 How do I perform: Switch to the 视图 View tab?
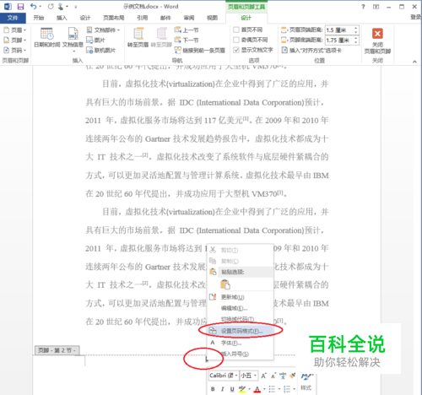pyautogui.click(x=213, y=18)
